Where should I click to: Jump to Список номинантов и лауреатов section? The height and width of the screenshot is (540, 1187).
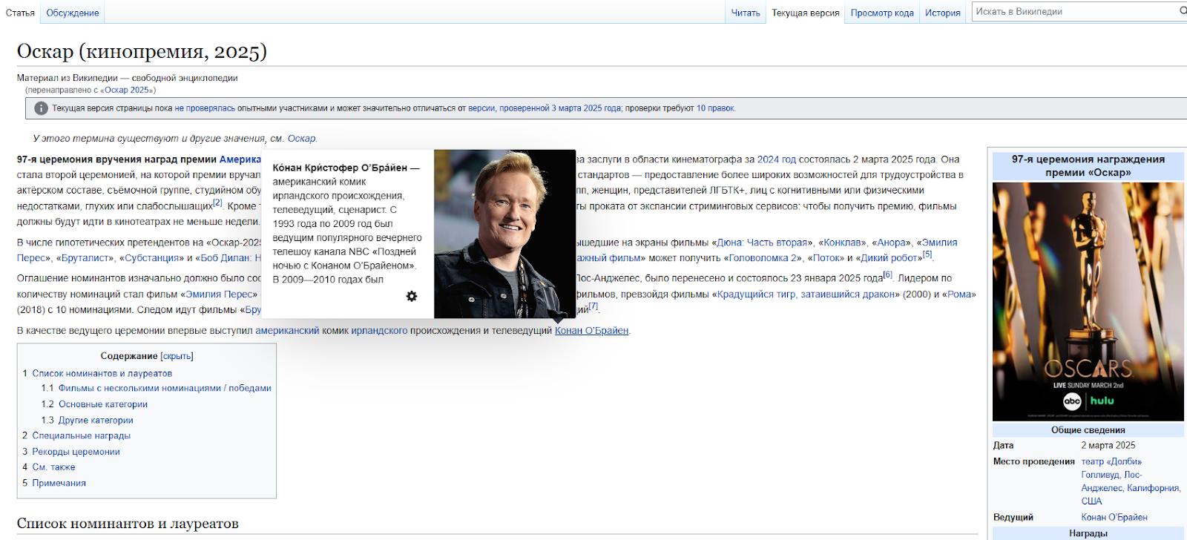[102, 374]
